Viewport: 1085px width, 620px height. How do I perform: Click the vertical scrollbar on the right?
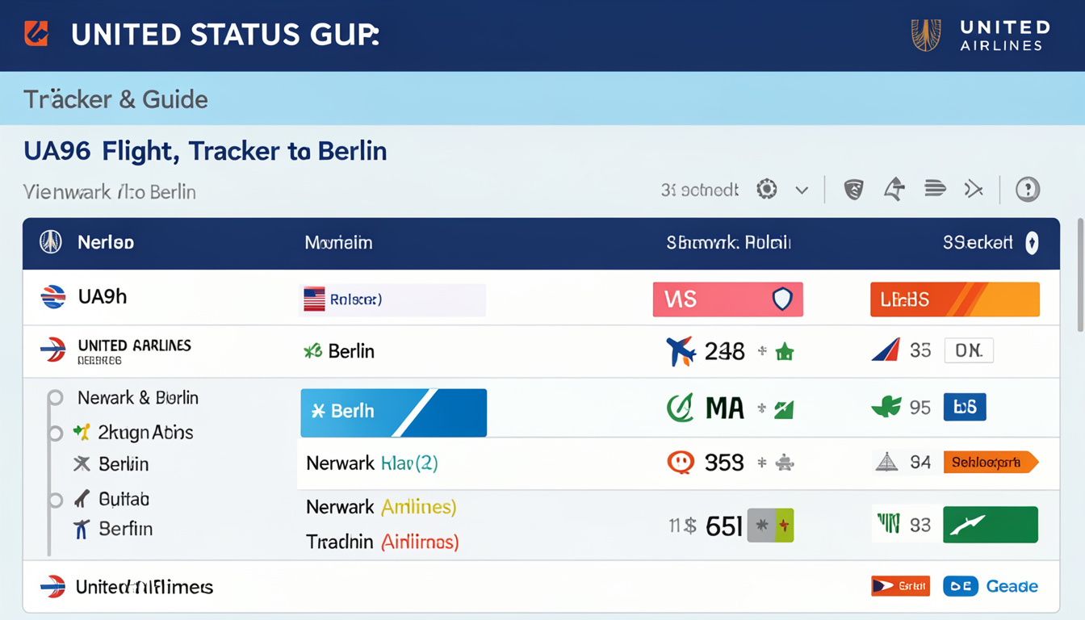[1080, 274]
